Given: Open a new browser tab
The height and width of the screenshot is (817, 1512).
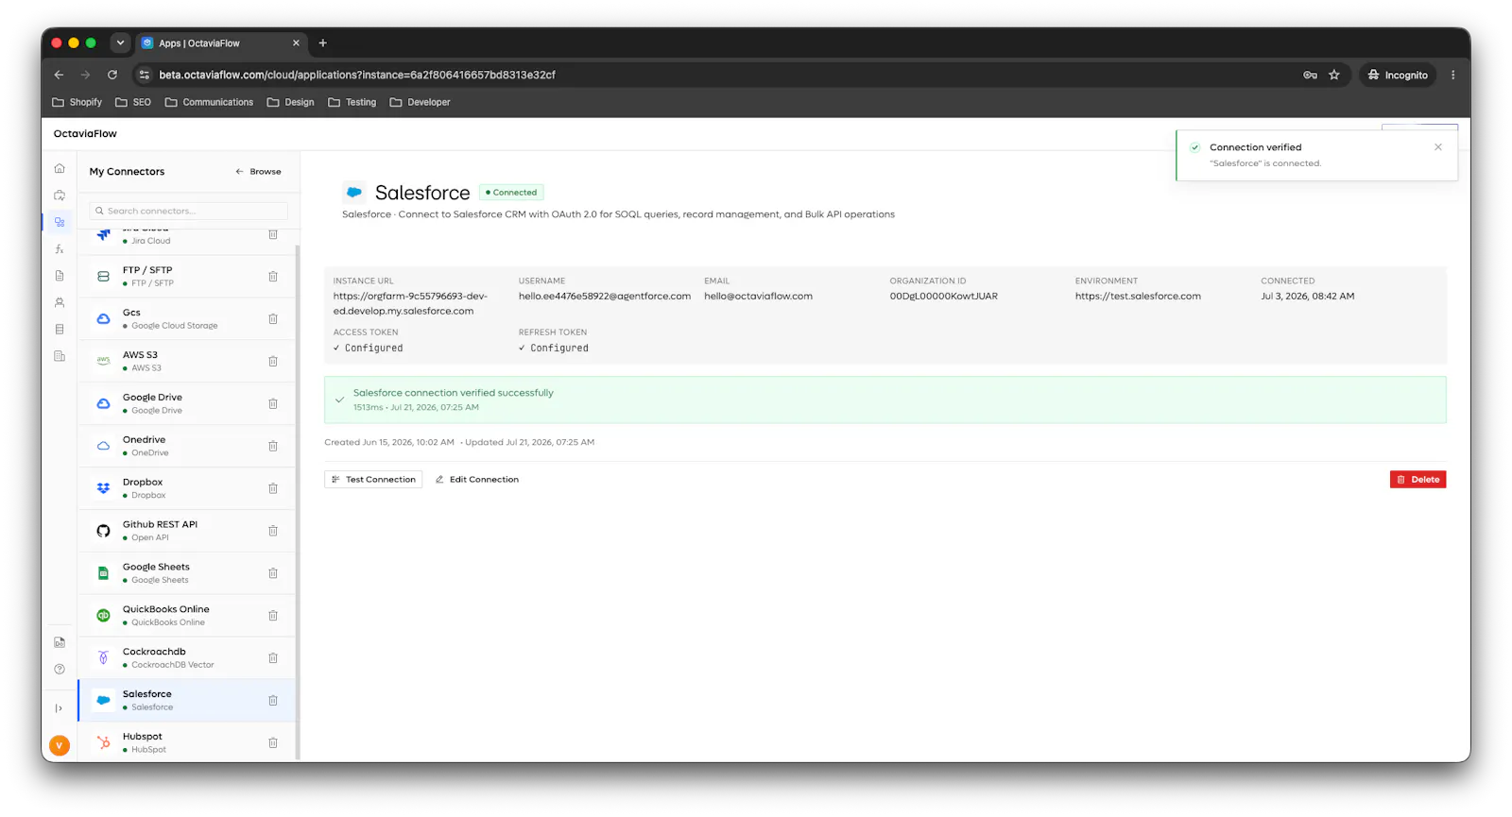Looking at the screenshot, I should point(322,43).
